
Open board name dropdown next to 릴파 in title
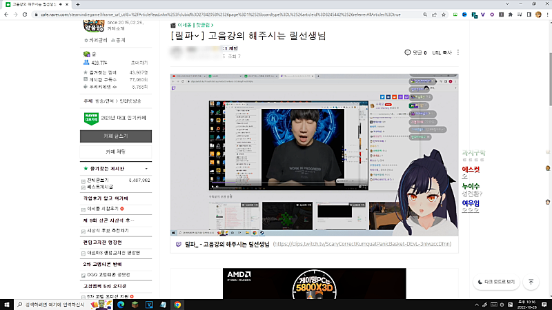coord(197,36)
